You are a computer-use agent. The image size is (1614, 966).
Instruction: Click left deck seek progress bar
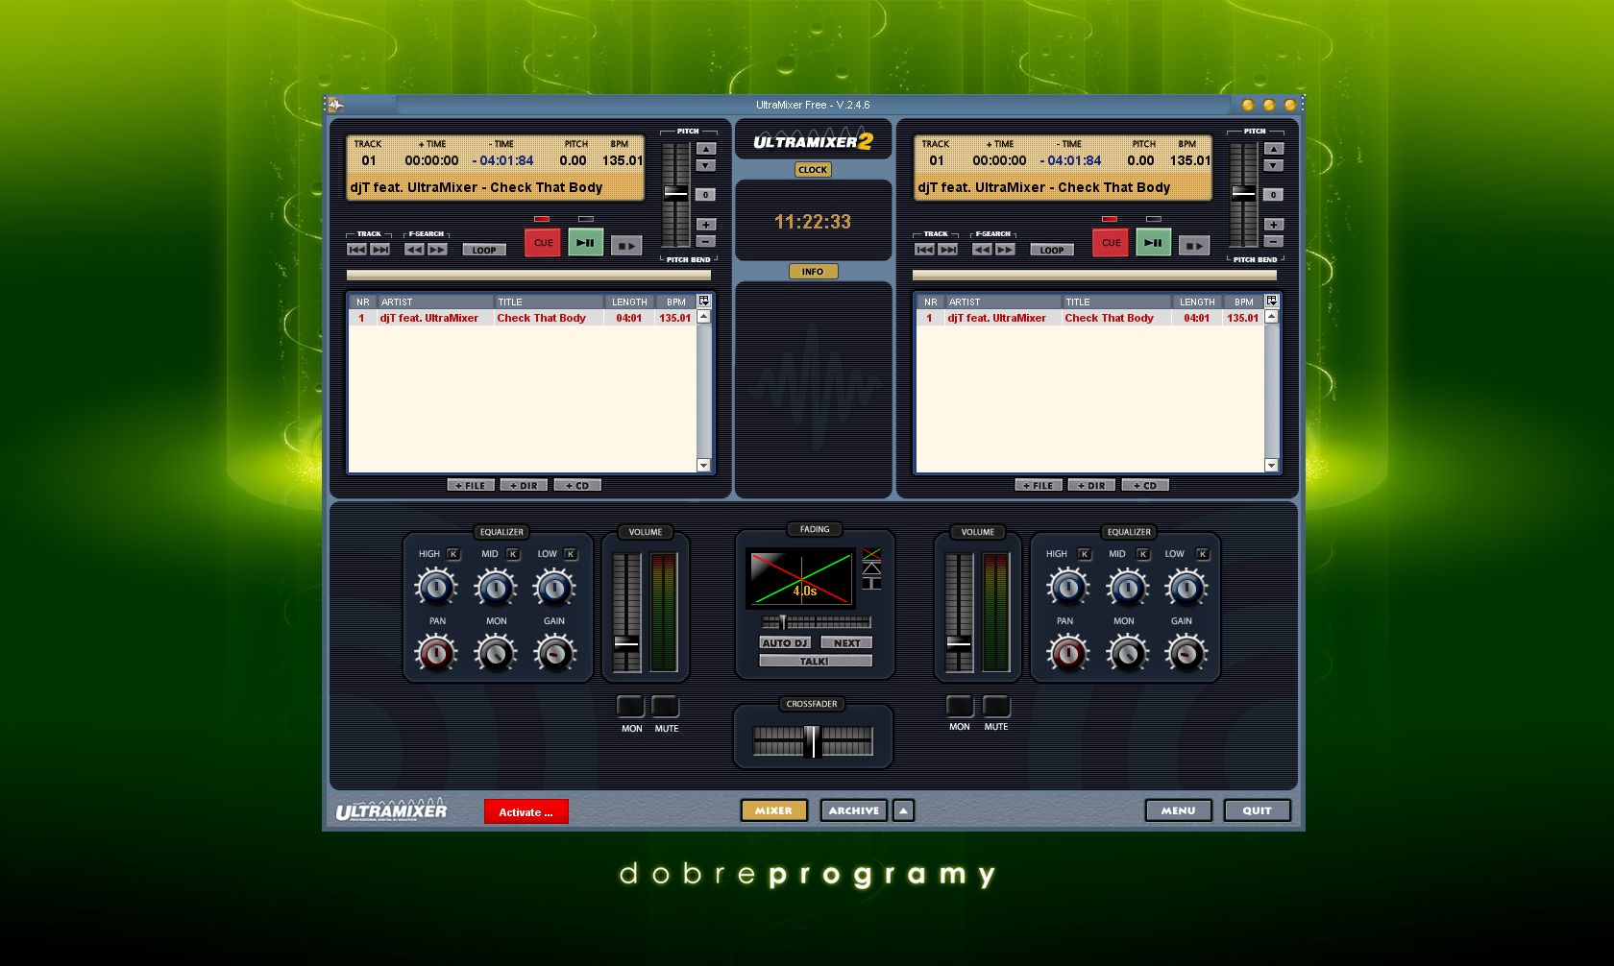(x=528, y=275)
